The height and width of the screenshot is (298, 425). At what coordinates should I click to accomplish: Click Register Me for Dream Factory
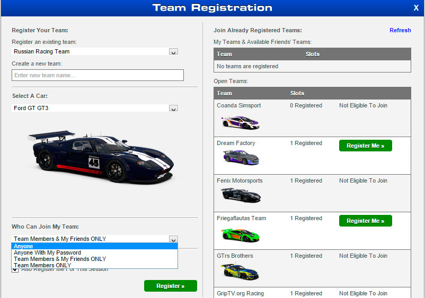365,146
